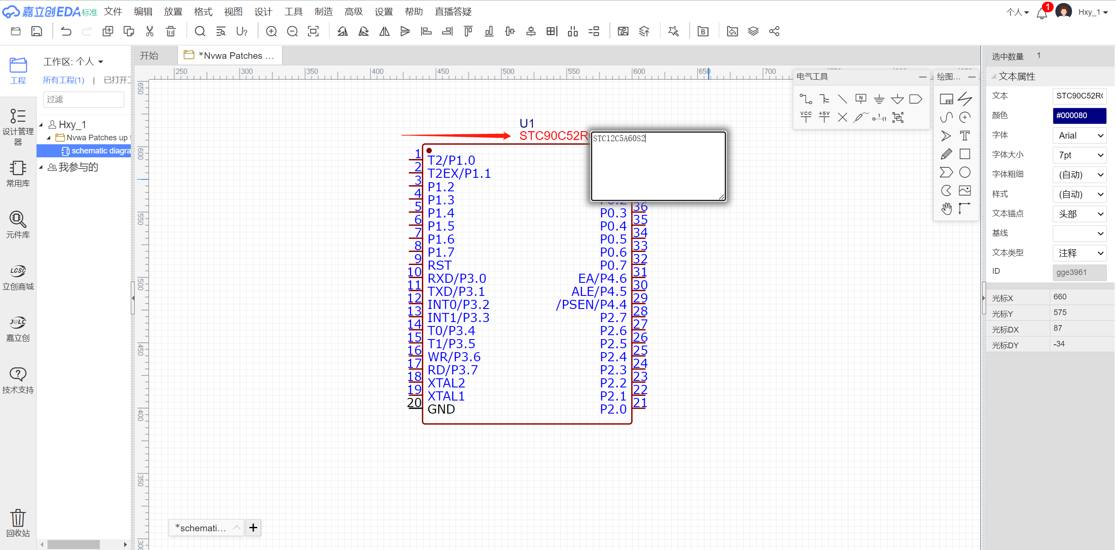This screenshot has height=550, width=1116.
Task: Click the #000080 color swatch
Action: coord(1079,115)
